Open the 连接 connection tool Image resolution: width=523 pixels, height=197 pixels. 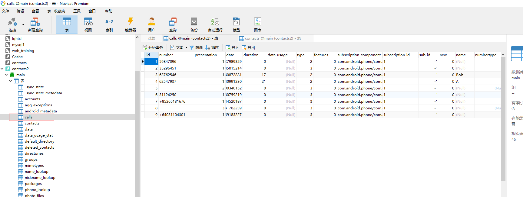pos(12,24)
